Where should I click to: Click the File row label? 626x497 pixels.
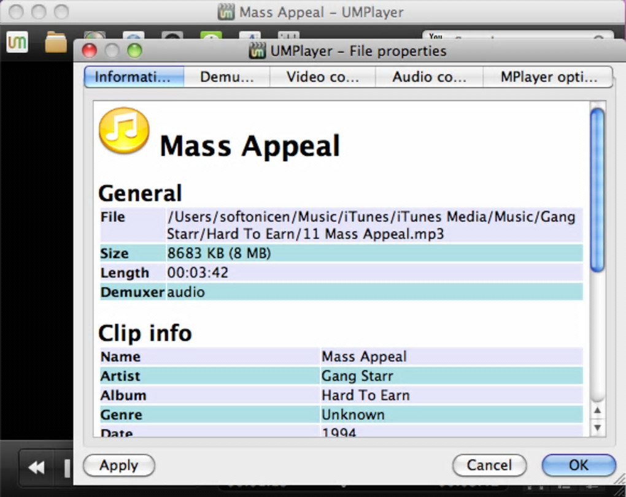tap(112, 217)
